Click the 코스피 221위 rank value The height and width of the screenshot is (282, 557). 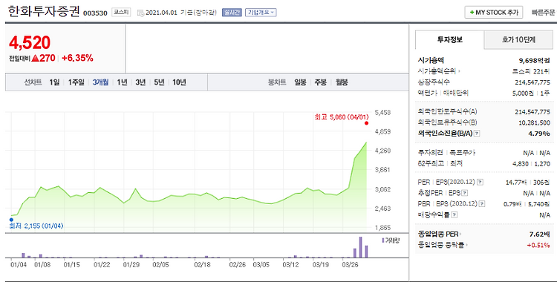(531, 71)
